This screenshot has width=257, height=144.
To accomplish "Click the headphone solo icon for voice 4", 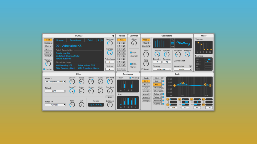I will click(124, 53).
